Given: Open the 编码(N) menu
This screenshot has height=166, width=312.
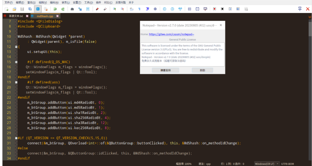Looking at the screenshot, I should (x=54, y=3).
